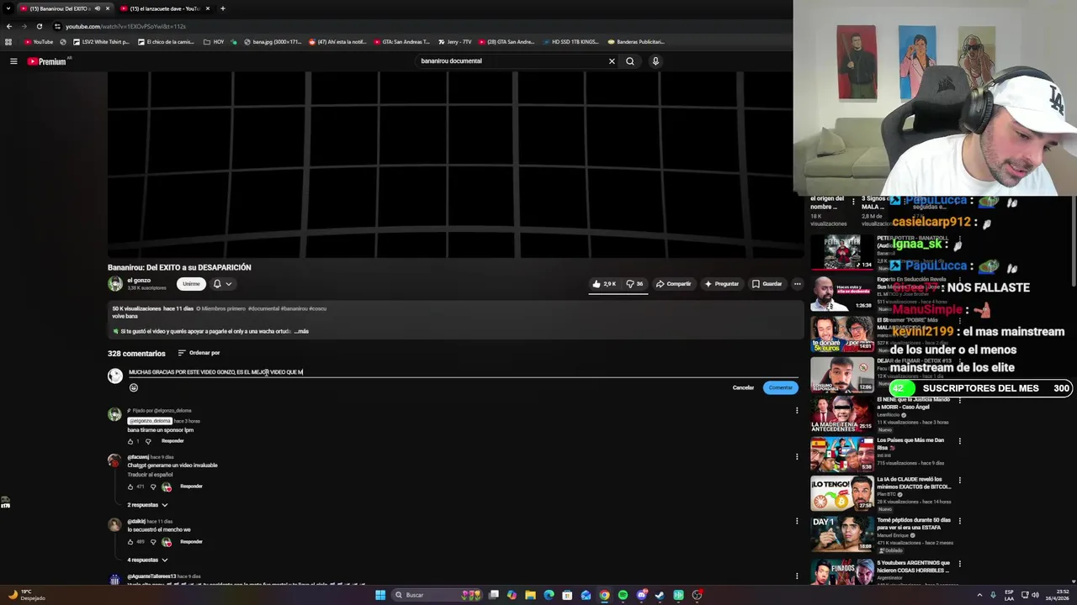The width and height of the screenshot is (1077, 605).
Task: Open options menu for the pinned comment
Action: point(797,411)
